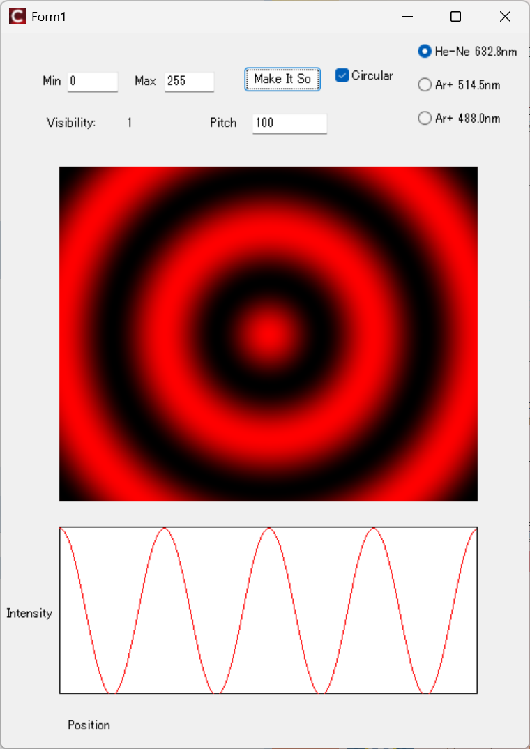This screenshot has width=530, height=749.
Task: Select the He-Ne 632.8nm laser option
Action: pyautogui.click(x=425, y=52)
